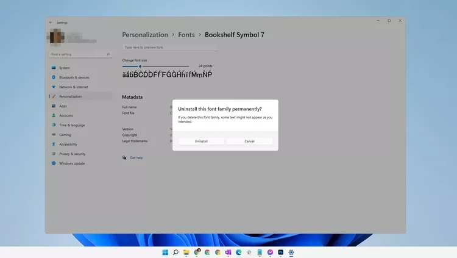The width and height of the screenshot is (457, 258).
Task: Click the "Version" metadata label
Action: [x=128, y=129]
